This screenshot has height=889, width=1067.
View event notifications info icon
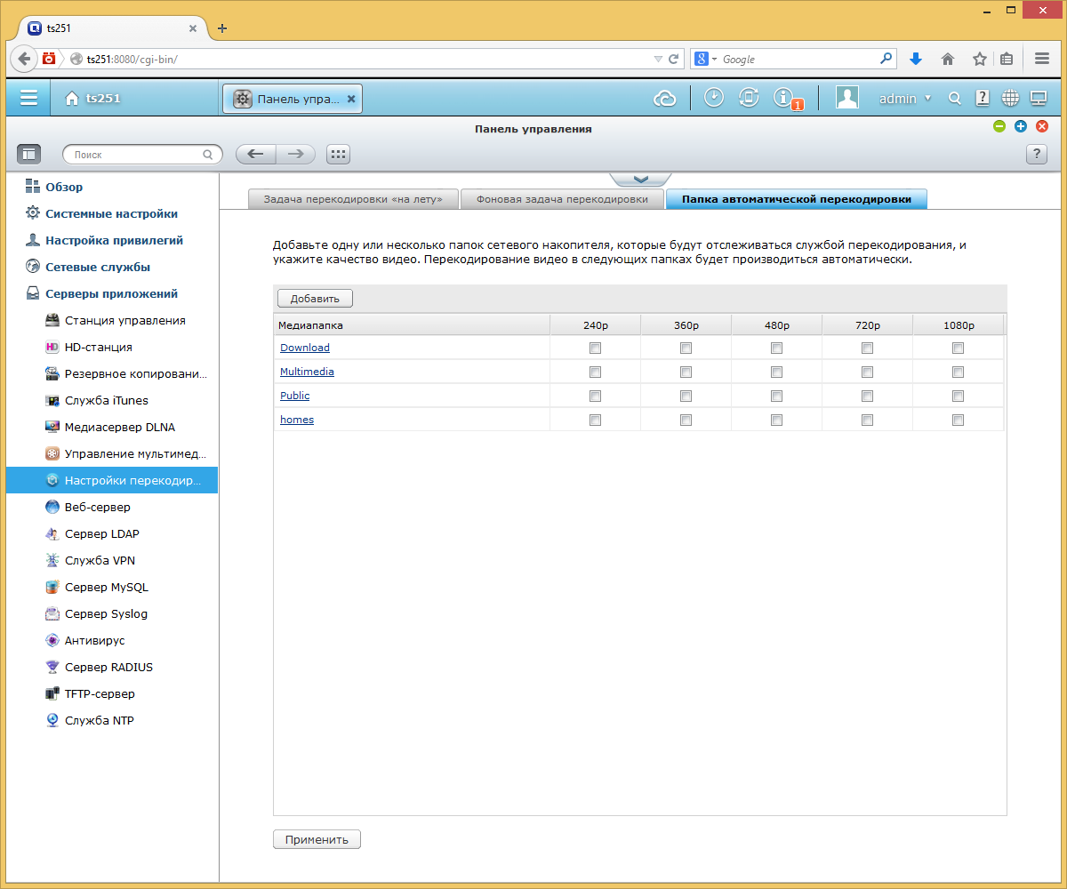click(x=784, y=98)
